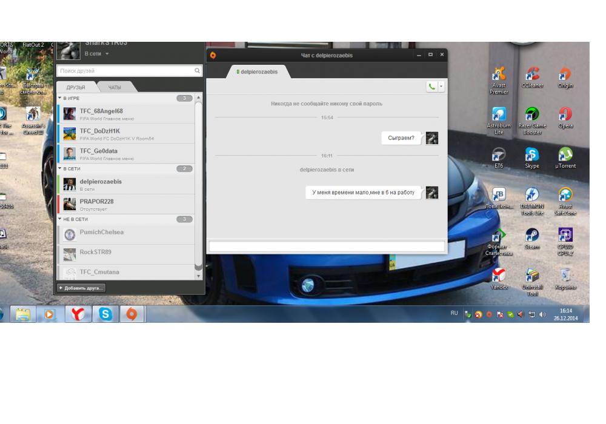
Task: Click the chat message input field
Action: point(327,246)
